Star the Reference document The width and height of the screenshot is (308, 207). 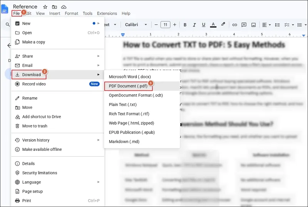[45, 7]
